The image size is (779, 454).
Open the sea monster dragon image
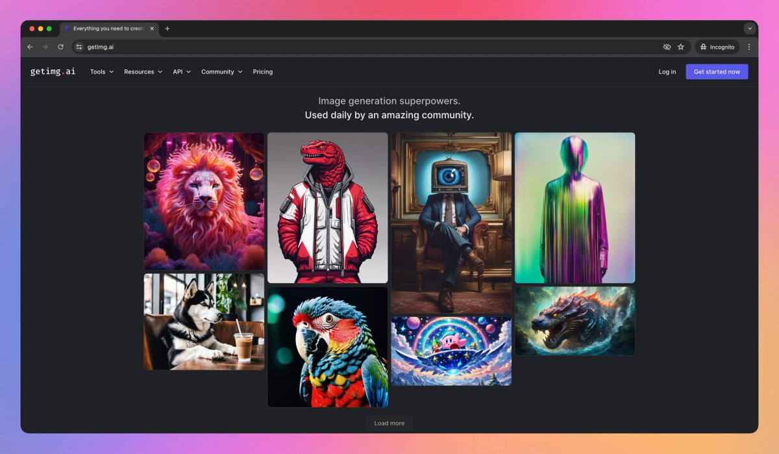click(575, 321)
